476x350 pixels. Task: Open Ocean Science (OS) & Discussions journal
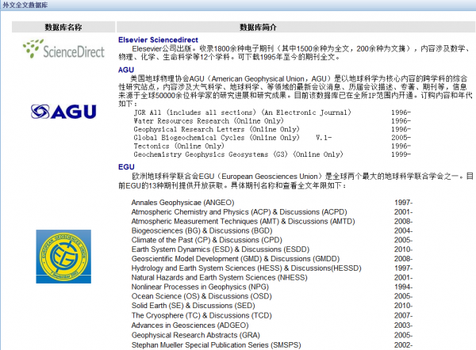tap(202, 296)
